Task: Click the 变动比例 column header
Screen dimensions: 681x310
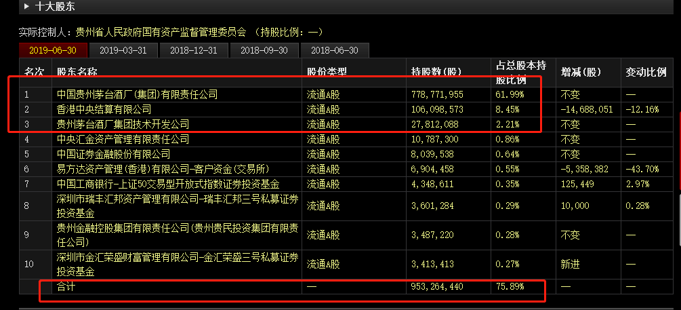Action: (x=646, y=72)
